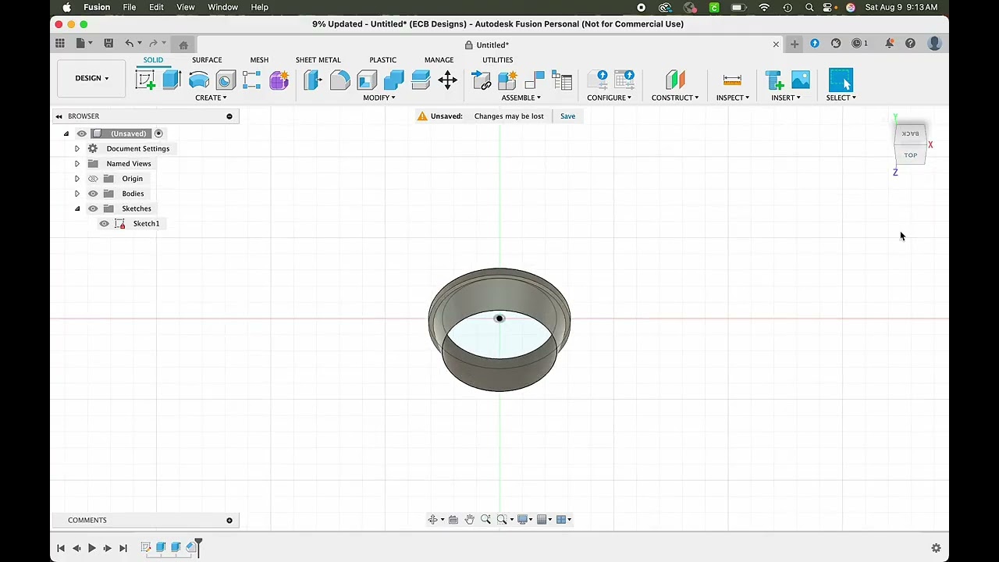Select the Revolve tool

(199, 80)
